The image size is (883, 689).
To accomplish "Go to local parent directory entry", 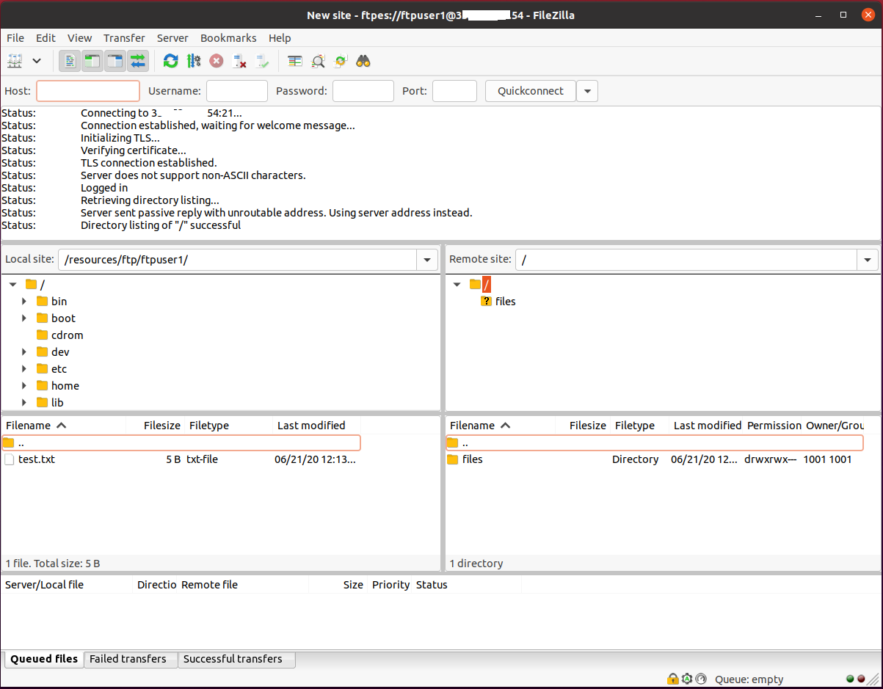I will coord(181,443).
